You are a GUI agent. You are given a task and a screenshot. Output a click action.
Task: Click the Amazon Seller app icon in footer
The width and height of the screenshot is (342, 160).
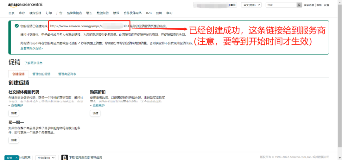[x=65, y=157]
